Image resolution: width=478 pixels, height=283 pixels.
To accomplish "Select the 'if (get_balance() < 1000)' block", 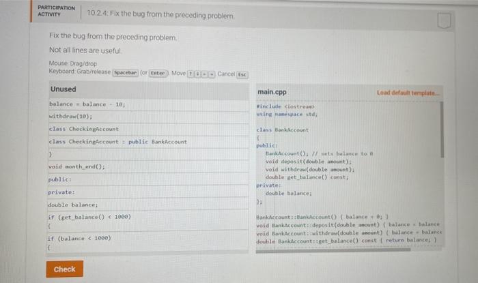I will point(148,221).
